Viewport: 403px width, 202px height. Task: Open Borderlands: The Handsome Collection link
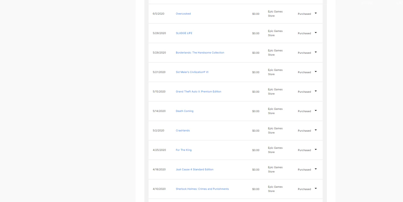coord(200,53)
